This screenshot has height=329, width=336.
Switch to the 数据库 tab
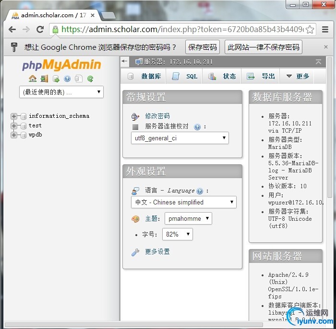click(144, 76)
